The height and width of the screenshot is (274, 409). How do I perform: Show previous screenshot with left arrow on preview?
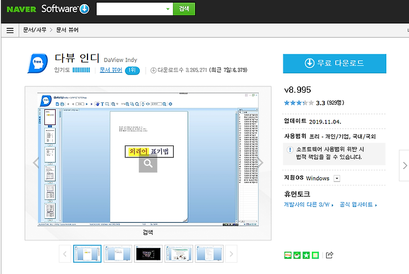click(x=36, y=163)
